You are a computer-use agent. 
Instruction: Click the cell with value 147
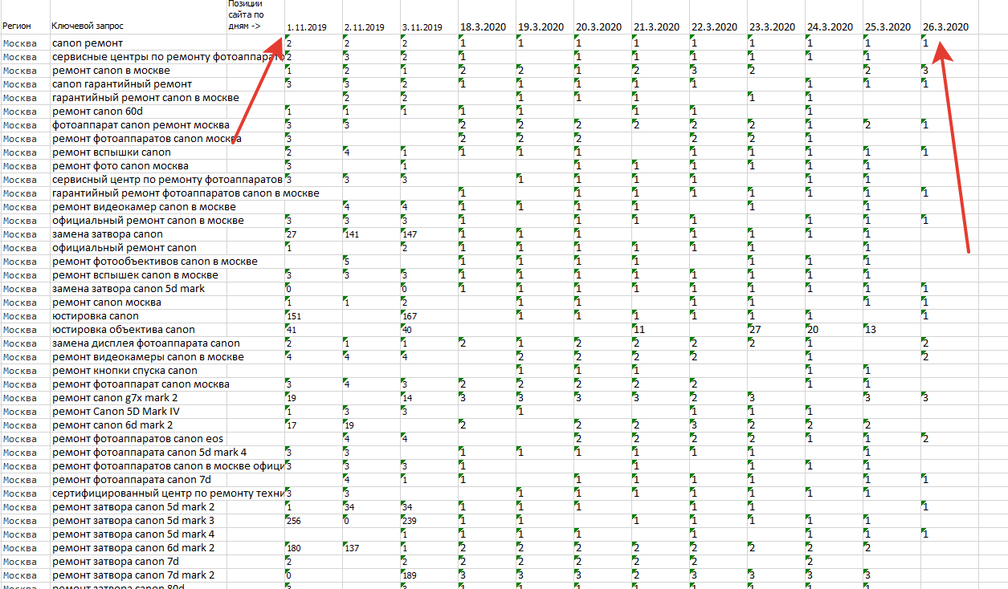(429, 234)
